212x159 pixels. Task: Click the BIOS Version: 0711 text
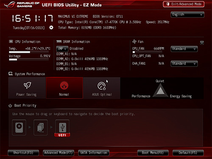pos(108,17)
